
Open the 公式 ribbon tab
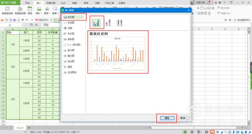(x=63, y=3)
